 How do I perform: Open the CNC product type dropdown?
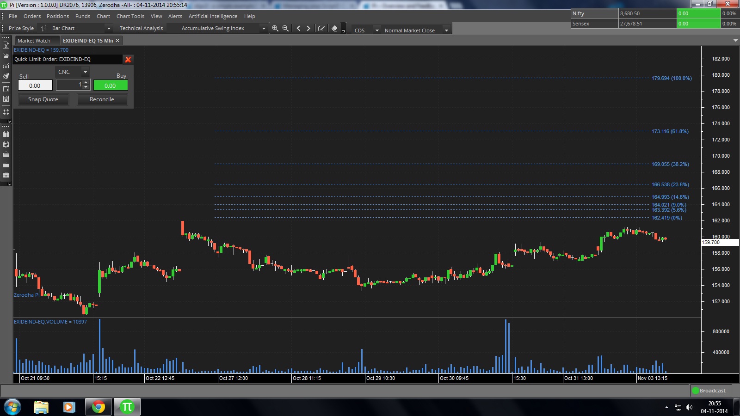tap(85, 72)
